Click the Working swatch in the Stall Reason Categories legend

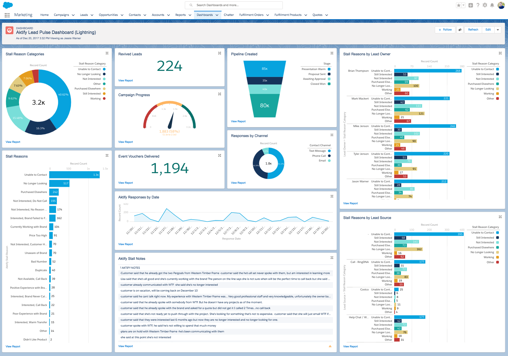coord(104,99)
